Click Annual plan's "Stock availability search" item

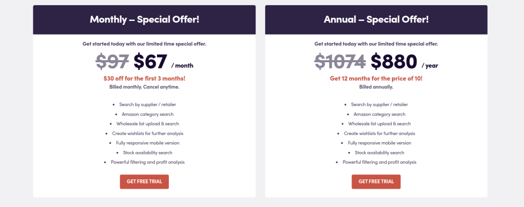tap(379, 153)
